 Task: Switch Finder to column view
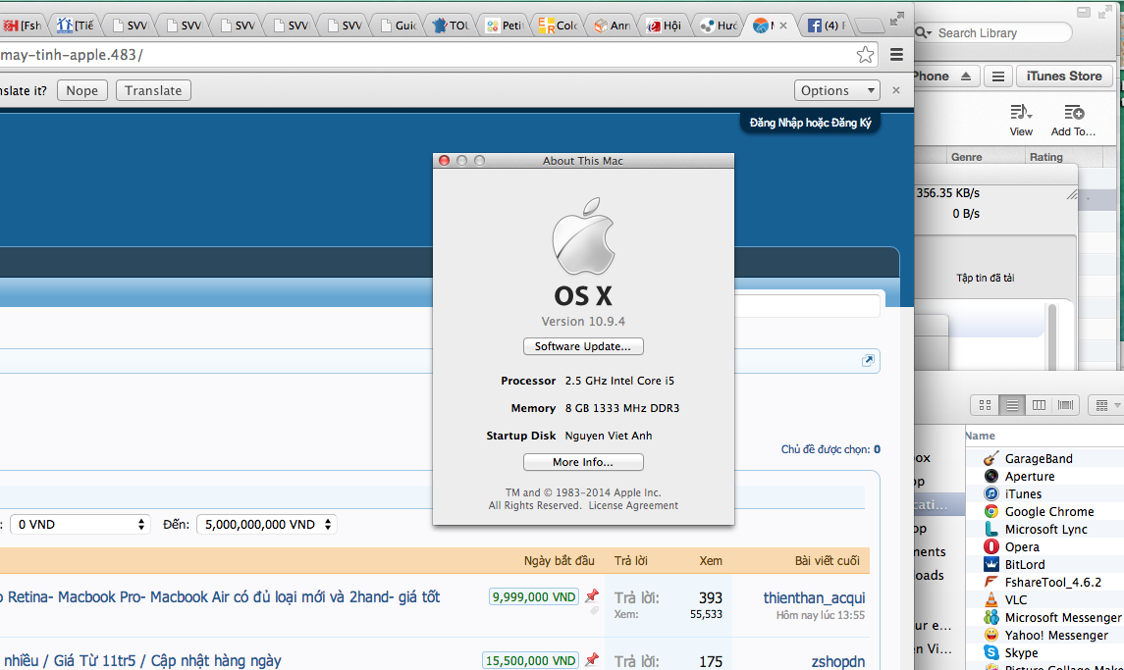coord(1039,405)
